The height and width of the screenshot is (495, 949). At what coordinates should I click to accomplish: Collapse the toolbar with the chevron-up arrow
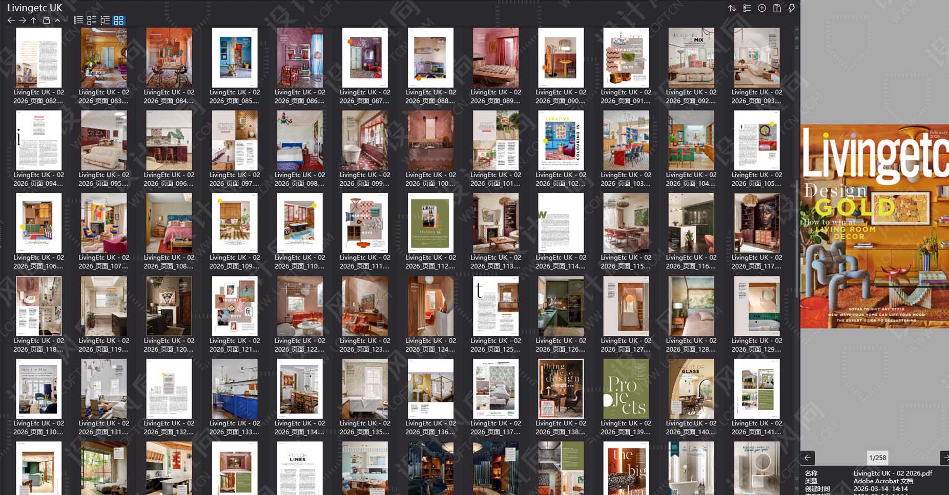(x=57, y=20)
